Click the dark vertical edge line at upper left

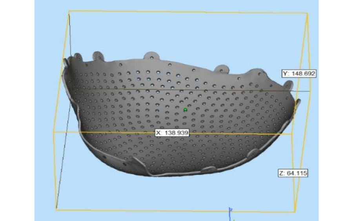tap(70, 35)
